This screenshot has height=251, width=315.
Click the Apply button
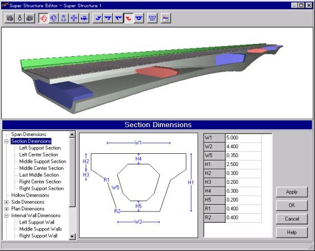[292, 192]
